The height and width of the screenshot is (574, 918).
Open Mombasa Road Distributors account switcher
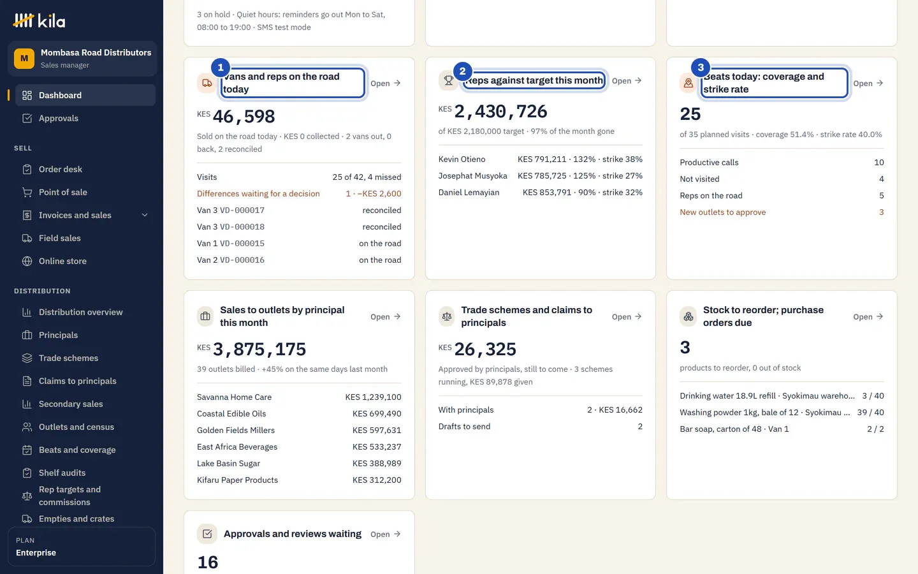tap(82, 59)
